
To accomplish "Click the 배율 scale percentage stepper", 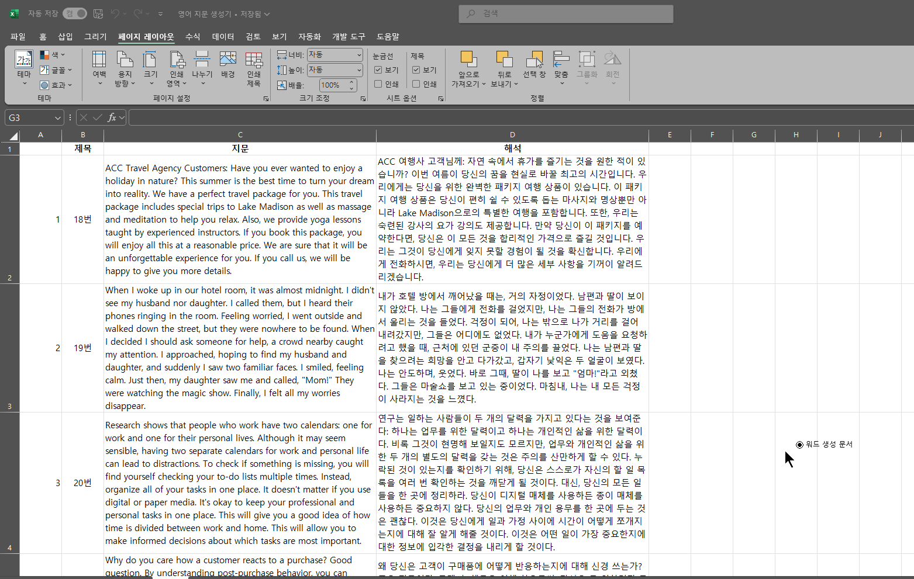I will pyautogui.click(x=352, y=85).
